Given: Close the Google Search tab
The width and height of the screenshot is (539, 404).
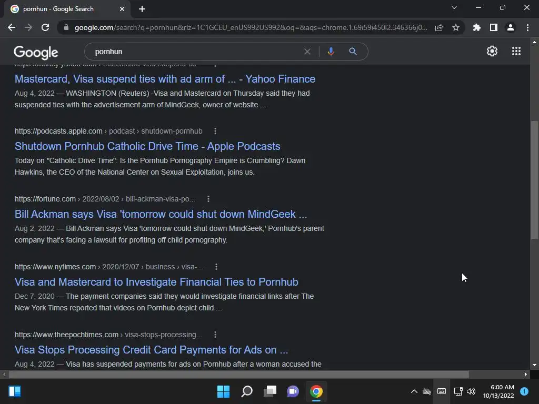Looking at the screenshot, I should pos(122,9).
